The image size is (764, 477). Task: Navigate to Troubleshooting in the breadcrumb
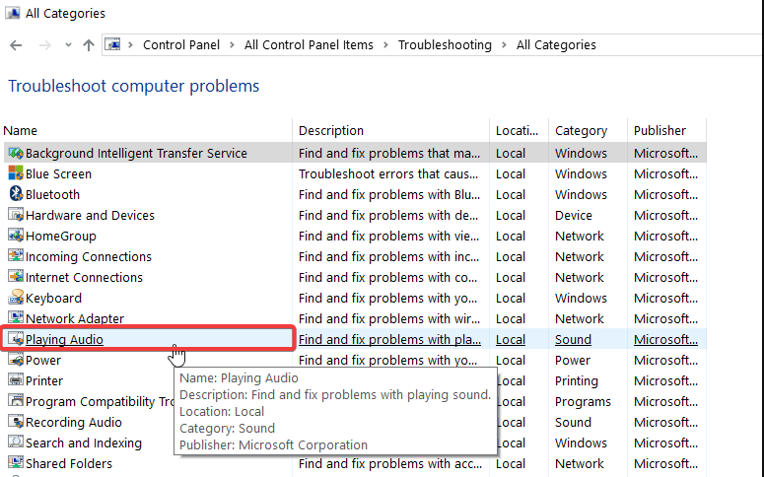click(x=445, y=44)
